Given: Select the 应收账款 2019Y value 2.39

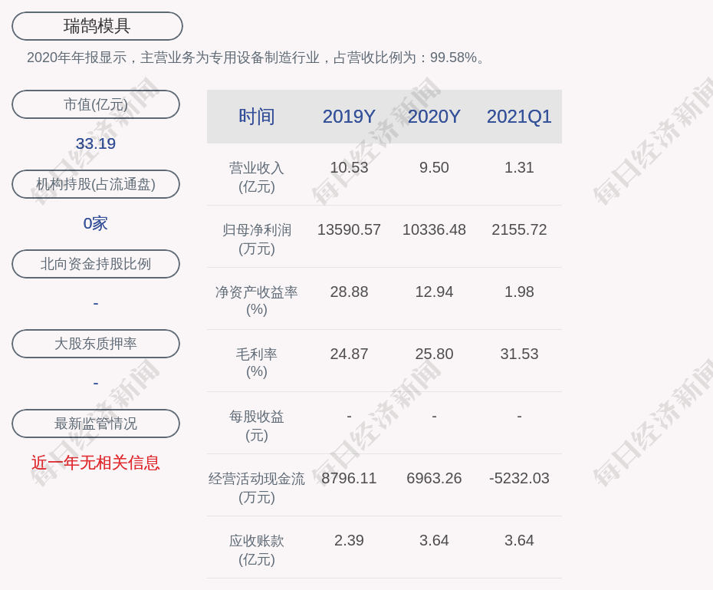Looking at the screenshot, I should 349,540.
